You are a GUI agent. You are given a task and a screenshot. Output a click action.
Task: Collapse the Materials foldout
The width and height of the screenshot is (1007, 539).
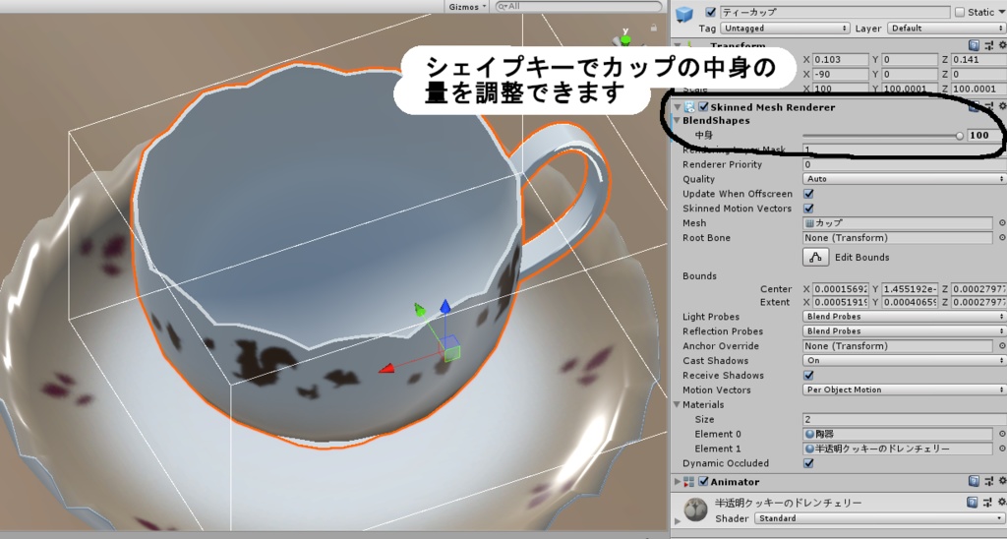tap(677, 404)
